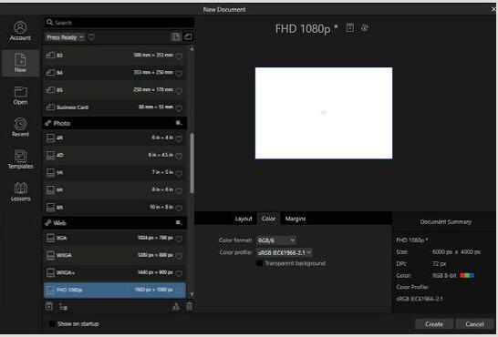This screenshot has width=498, height=337.
Task: Select the 6R photo preset
Action: pyautogui.click(x=115, y=189)
